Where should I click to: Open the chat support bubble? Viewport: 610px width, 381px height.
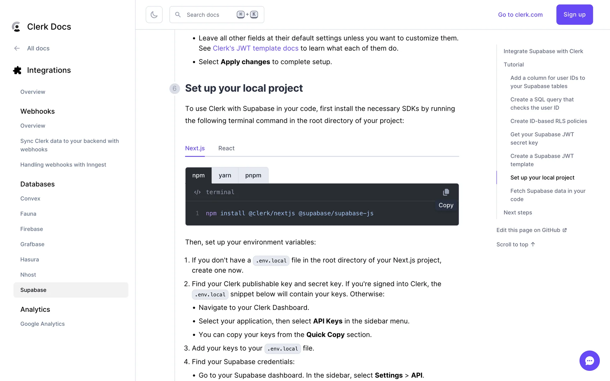pyautogui.click(x=589, y=360)
